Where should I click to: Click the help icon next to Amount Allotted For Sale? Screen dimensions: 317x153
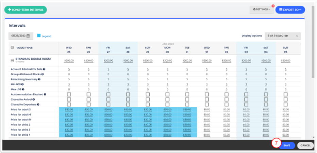44,69
